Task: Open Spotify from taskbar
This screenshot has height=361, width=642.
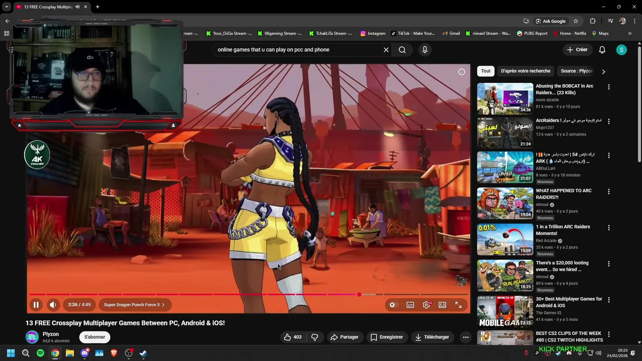Action: pyautogui.click(x=40, y=353)
